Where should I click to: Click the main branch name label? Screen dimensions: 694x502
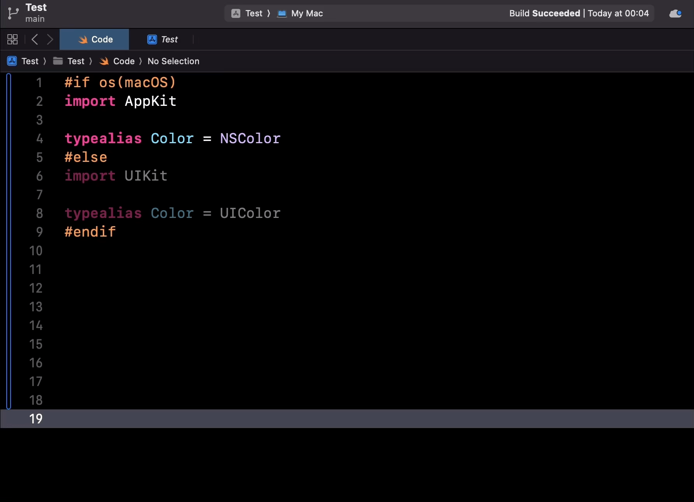click(x=35, y=19)
